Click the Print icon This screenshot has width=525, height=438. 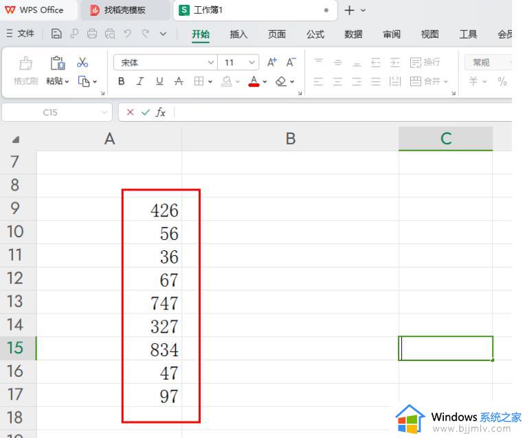(92, 34)
